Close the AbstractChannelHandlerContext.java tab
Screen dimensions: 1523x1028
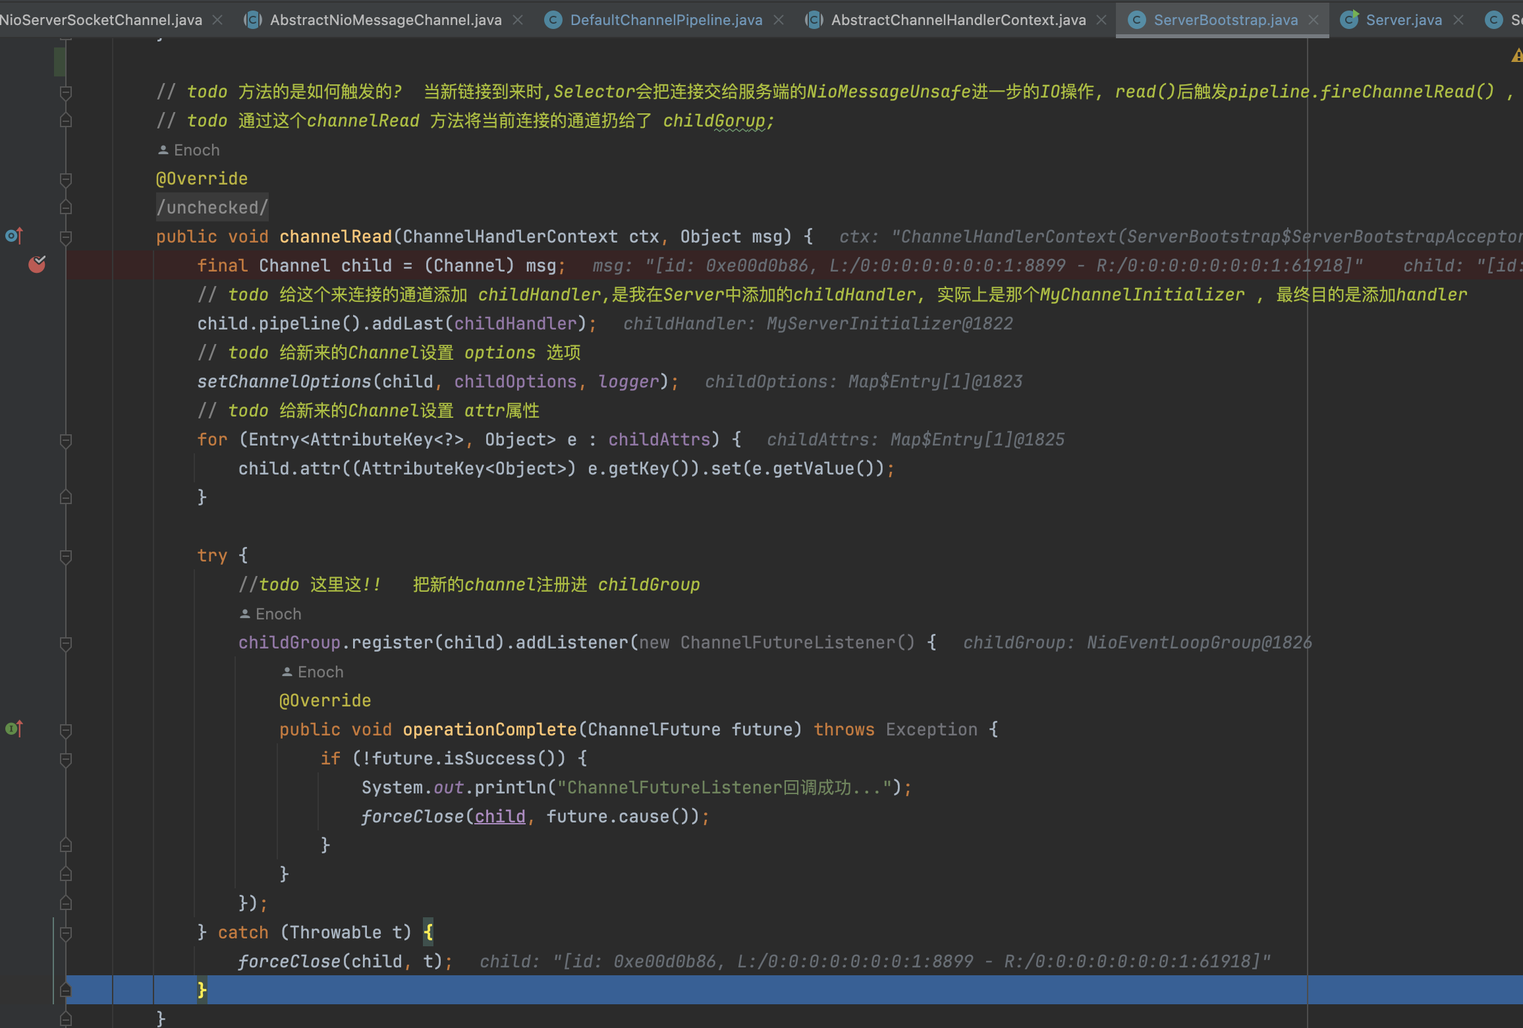(x=1101, y=20)
